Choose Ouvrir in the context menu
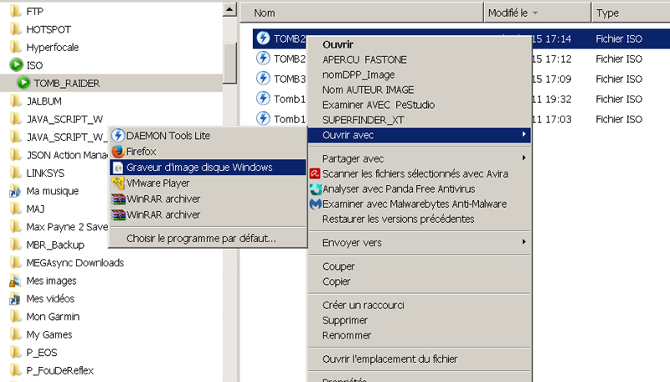The width and height of the screenshot is (670, 382). [x=420, y=44]
